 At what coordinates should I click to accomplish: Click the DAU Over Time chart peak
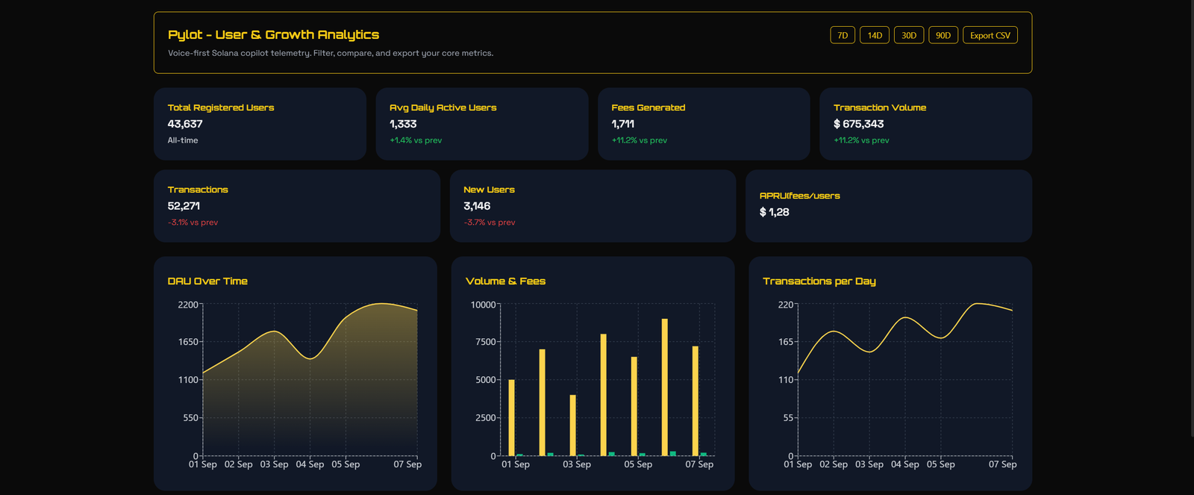tap(381, 304)
